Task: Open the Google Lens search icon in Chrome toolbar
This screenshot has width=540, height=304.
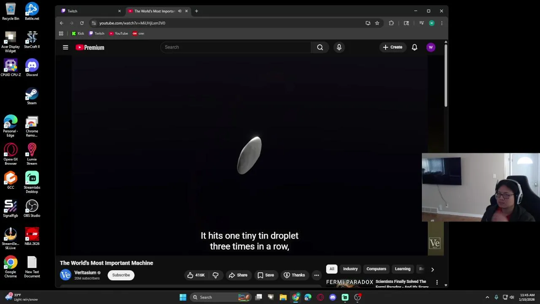Action: click(406, 23)
